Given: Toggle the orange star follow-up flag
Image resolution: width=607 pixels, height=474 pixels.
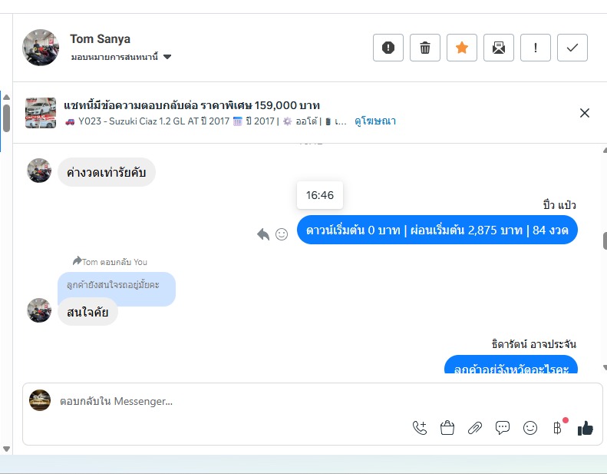Looking at the screenshot, I should pyautogui.click(x=461, y=48).
